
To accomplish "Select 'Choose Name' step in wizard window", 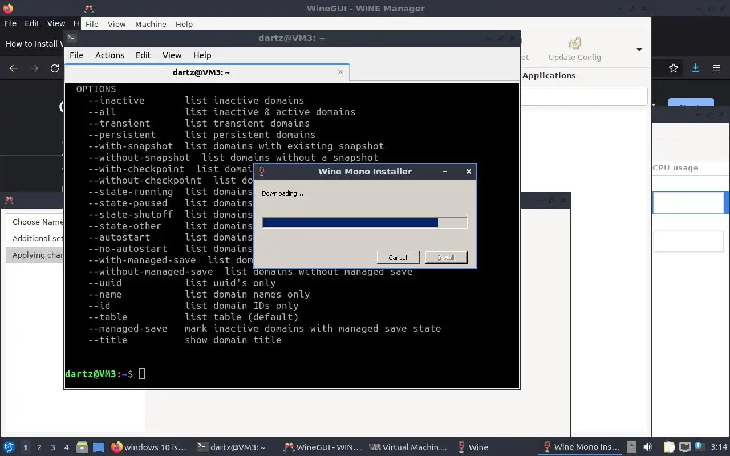I will (38, 222).
